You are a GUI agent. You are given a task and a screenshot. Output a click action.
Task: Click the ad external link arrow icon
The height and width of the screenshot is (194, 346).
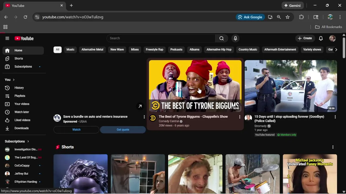point(140,106)
